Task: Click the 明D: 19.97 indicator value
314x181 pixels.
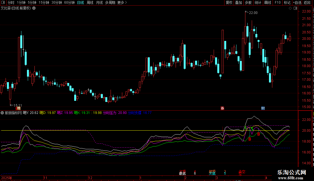Action: coord(48,113)
